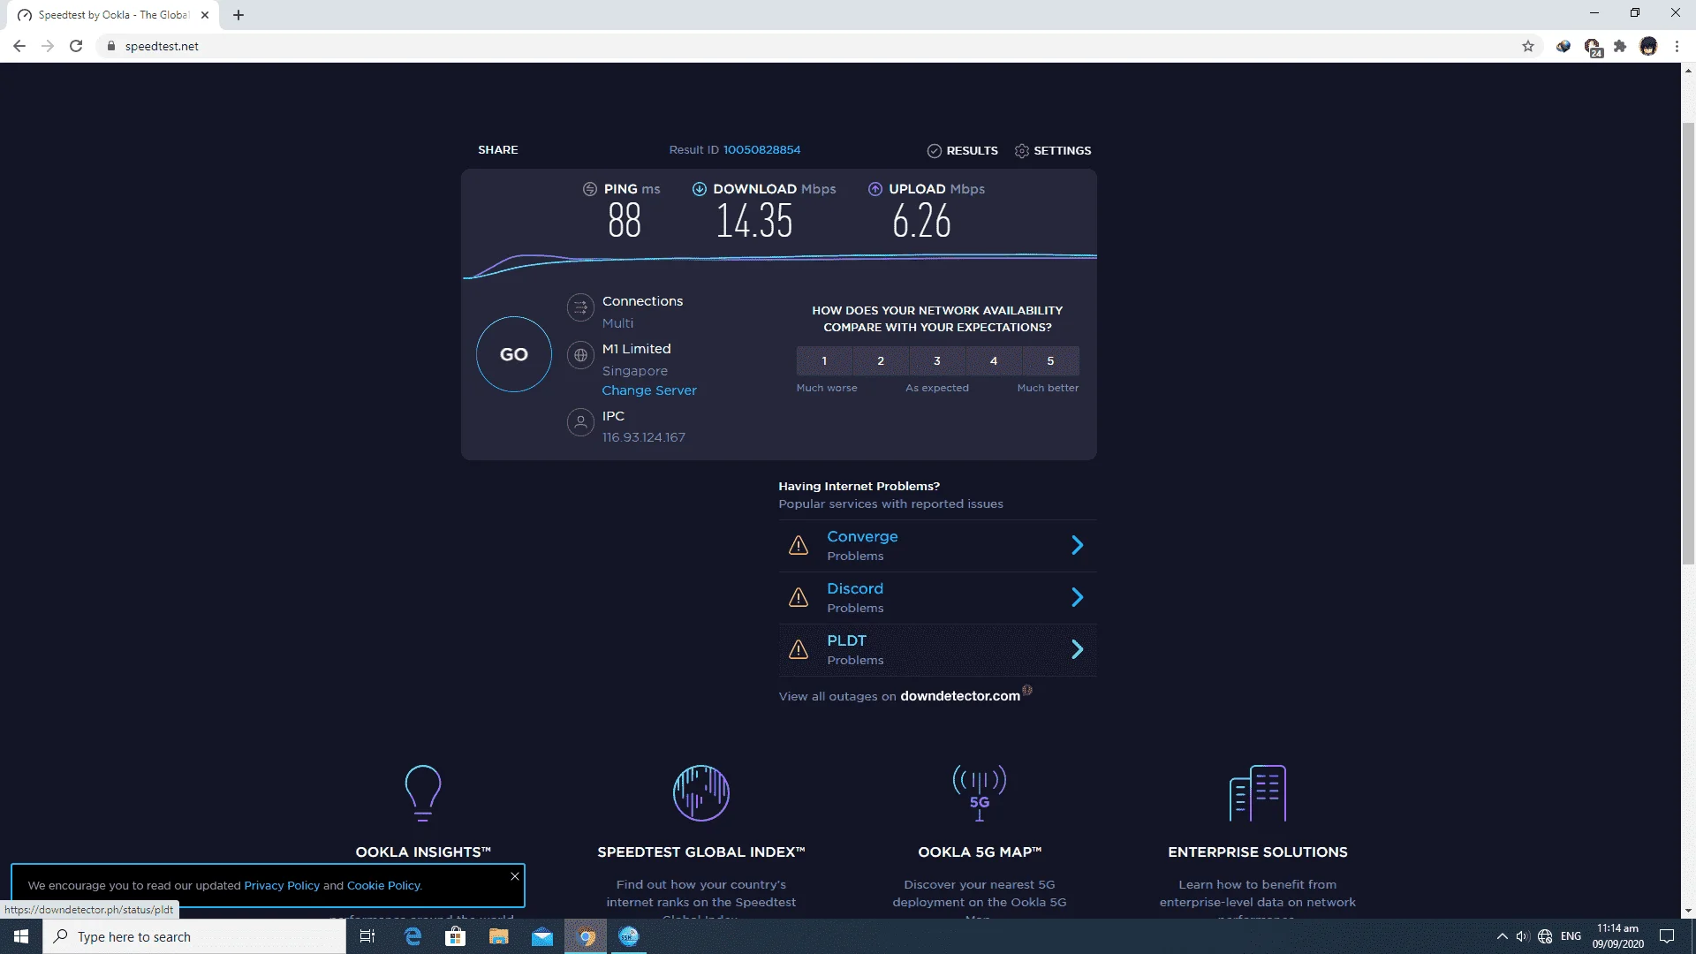Viewport: 1696px width, 954px height.
Task: Click the Discord warning triangle icon
Action: click(799, 598)
